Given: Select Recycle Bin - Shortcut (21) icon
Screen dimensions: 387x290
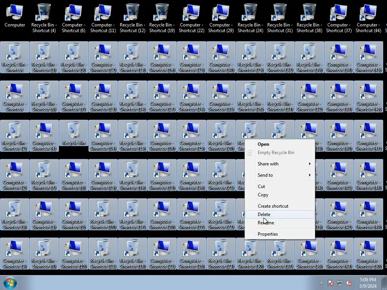Looking at the screenshot, I should pos(221,175).
